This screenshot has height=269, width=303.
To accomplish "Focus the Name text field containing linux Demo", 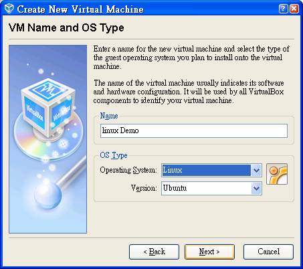I will 194,130.
